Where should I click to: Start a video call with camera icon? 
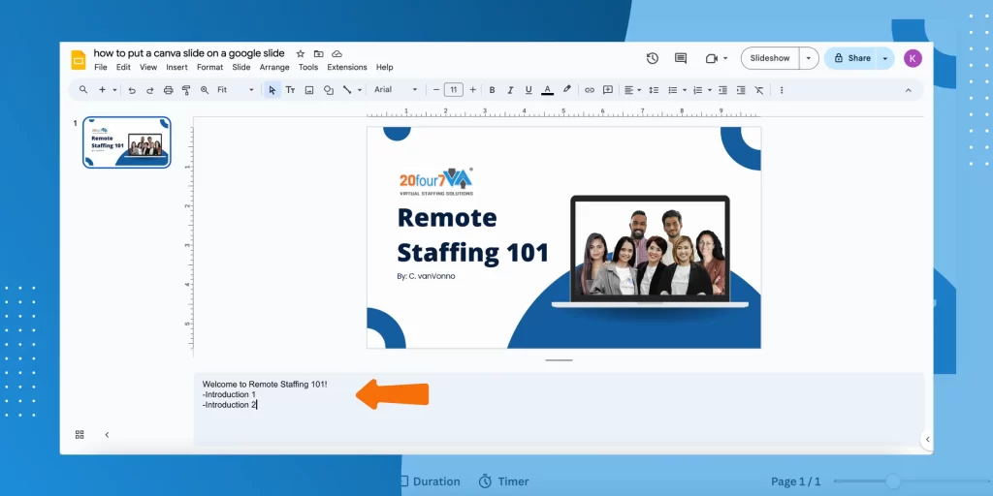[711, 58]
